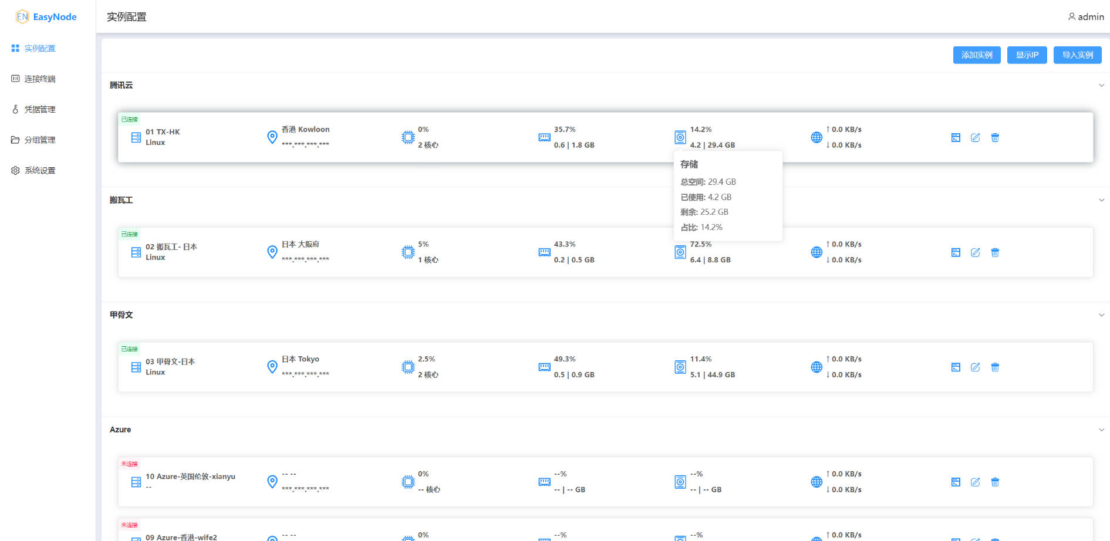
Task: Collapse the 腾讯云 group
Action: [1101, 86]
